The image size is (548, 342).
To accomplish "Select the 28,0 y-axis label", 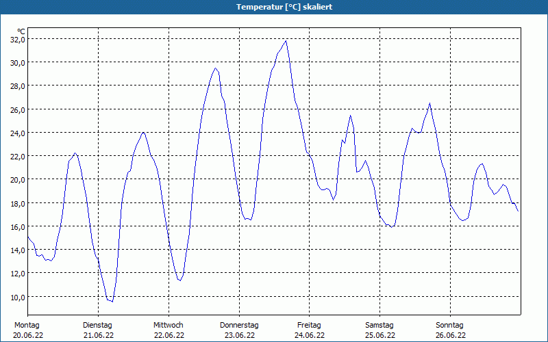I will tap(17, 85).
